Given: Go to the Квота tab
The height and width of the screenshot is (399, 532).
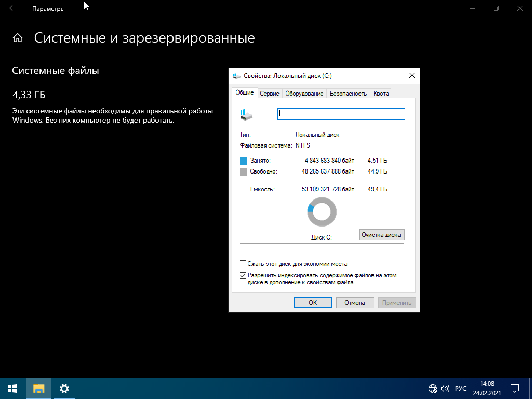Looking at the screenshot, I should tap(380, 94).
